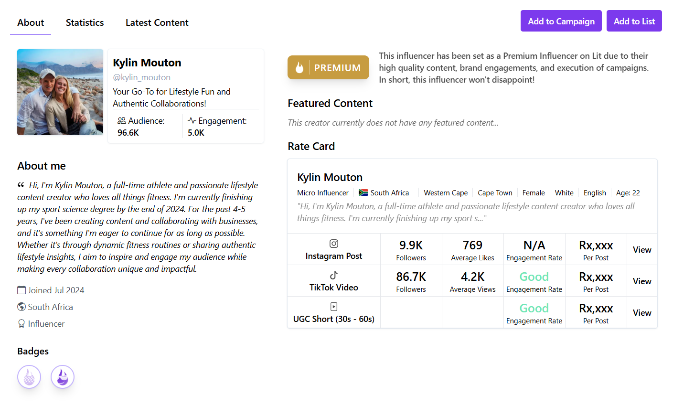Click the audience people icon in the profile card
The height and width of the screenshot is (406, 673).
[x=122, y=120]
